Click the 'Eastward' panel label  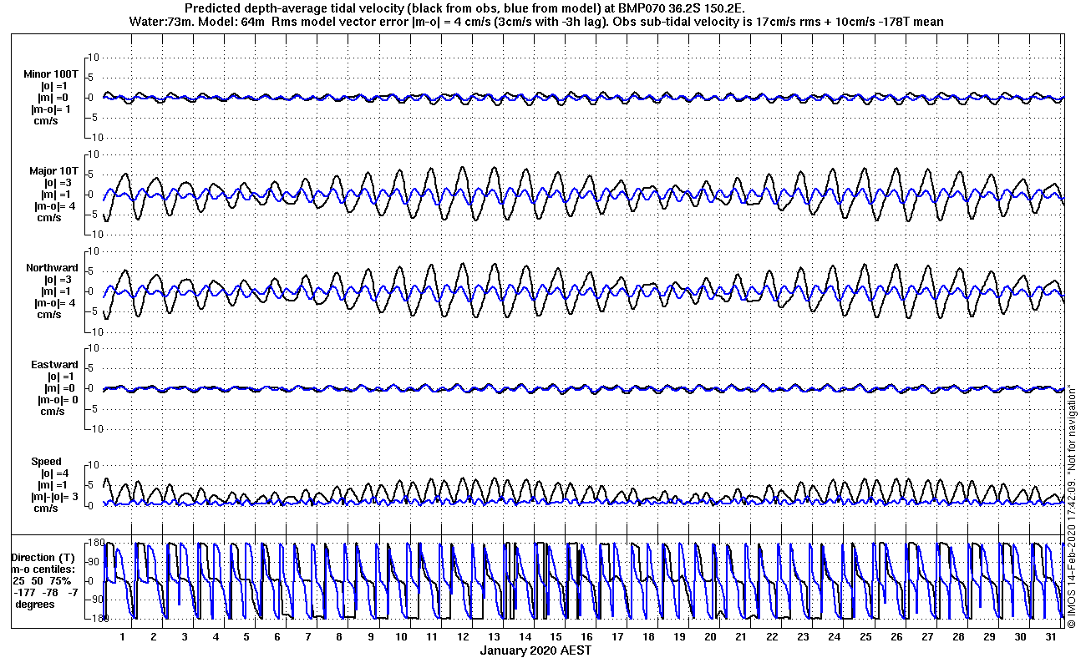tap(54, 365)
